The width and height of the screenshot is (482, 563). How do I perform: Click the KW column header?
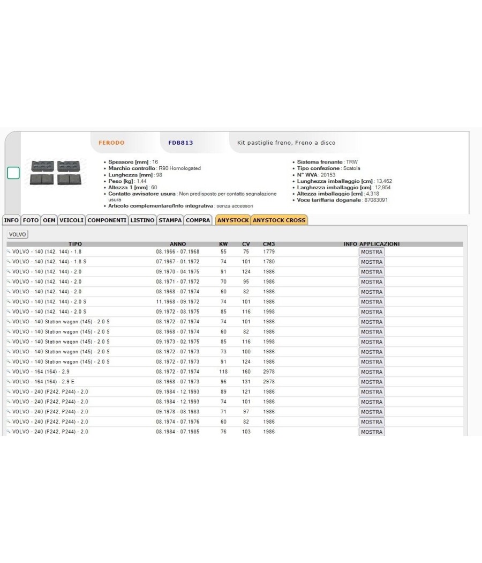click(x=223, y=244)
